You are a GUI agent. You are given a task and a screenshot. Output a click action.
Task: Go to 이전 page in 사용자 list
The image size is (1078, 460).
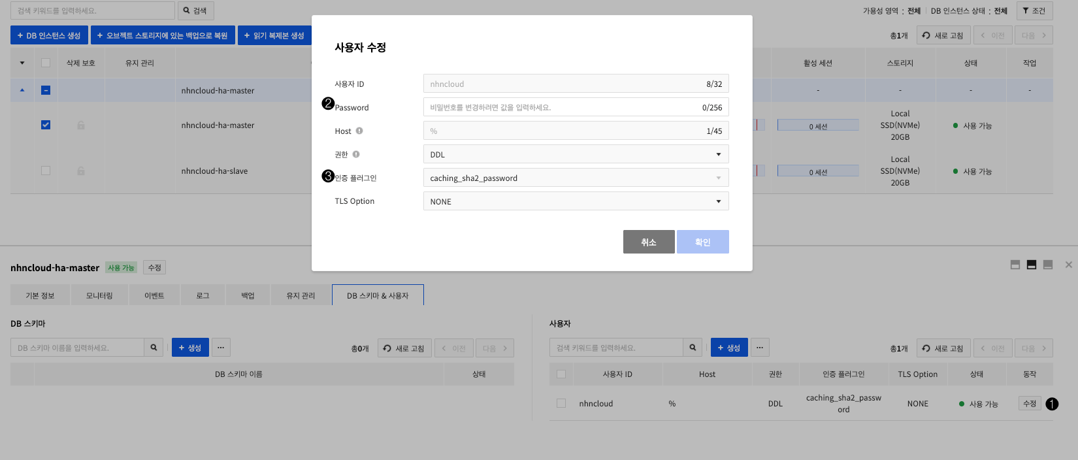coord(993,348)
